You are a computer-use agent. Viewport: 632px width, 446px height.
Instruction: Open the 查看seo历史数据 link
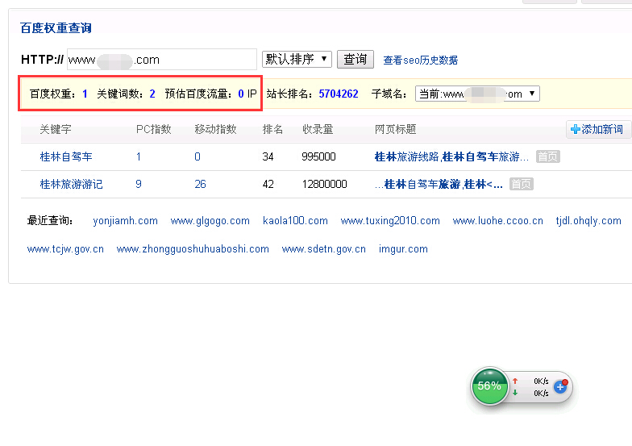coord(421,60)
